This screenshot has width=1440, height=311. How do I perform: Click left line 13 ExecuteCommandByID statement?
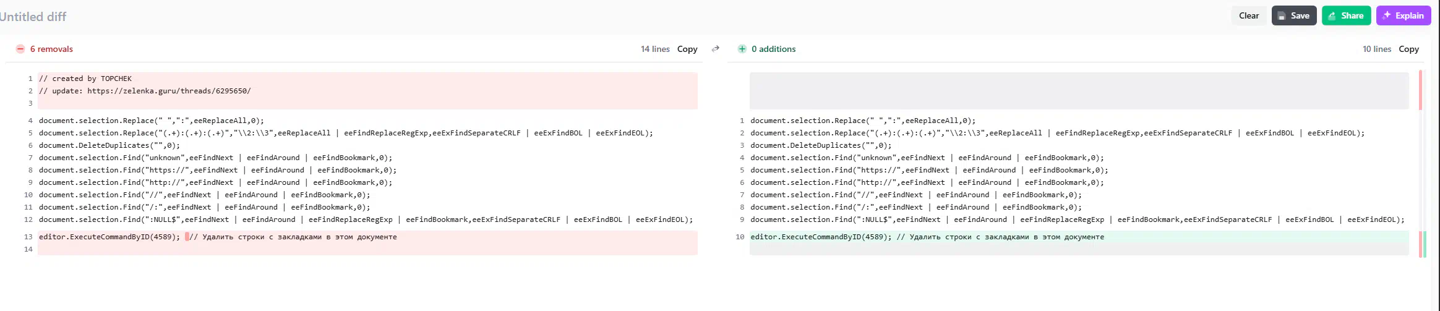[x=218, y=237]
